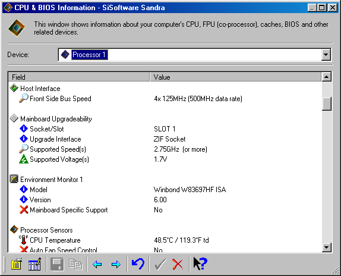Click the 'ZIF Socket' value
Screen dimensions: 341x276
tap(170, 139)
